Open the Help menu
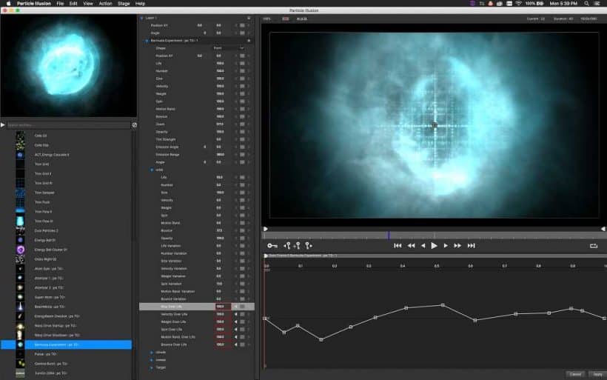 140,4
